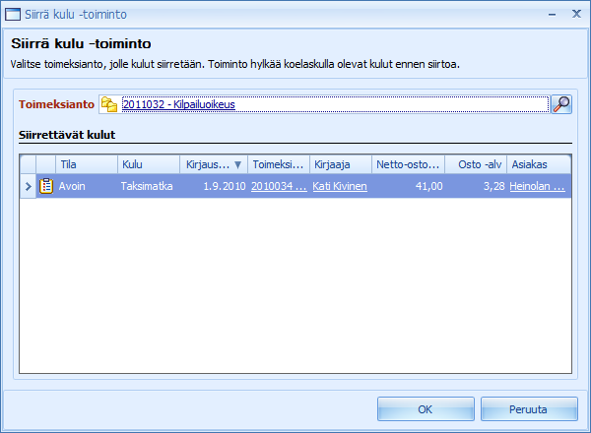
Task: Select the Avoin status cell
Action: (87, 186)
